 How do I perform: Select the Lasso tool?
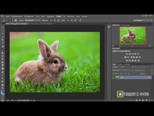point(3,34)
